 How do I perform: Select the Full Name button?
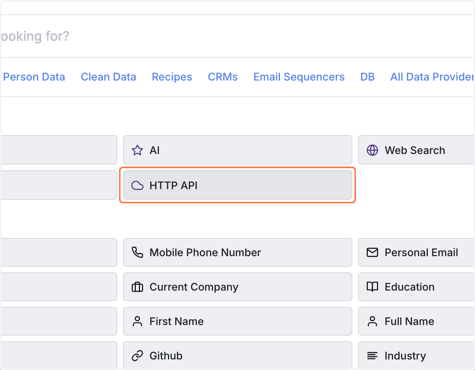tap(416, 321)
